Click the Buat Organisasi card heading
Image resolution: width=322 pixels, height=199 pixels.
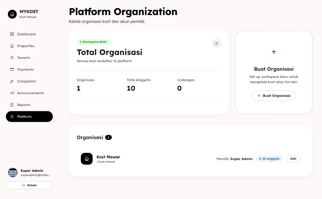coord(274,69)
